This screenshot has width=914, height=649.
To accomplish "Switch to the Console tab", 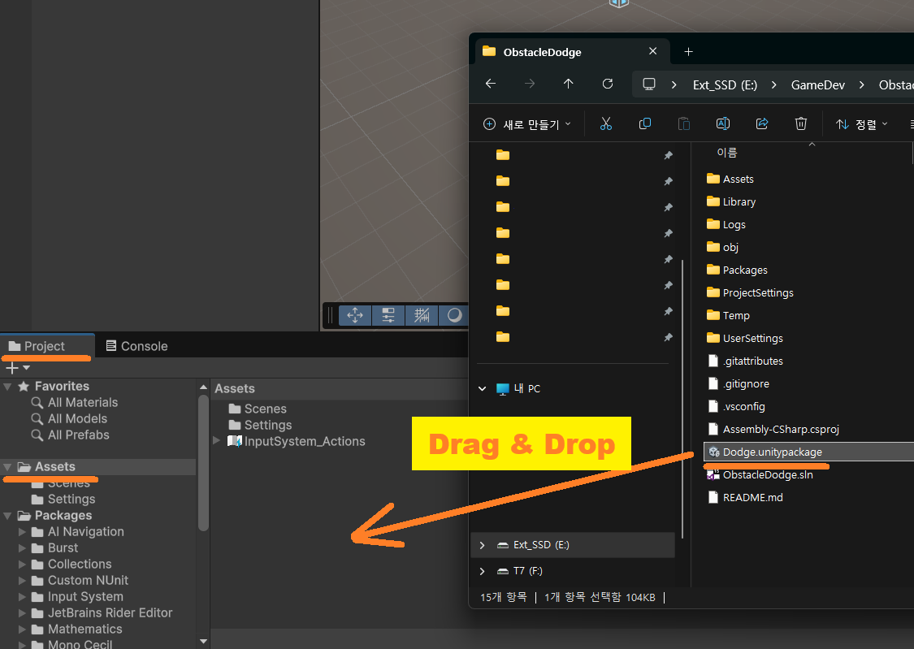I will 136,346.
